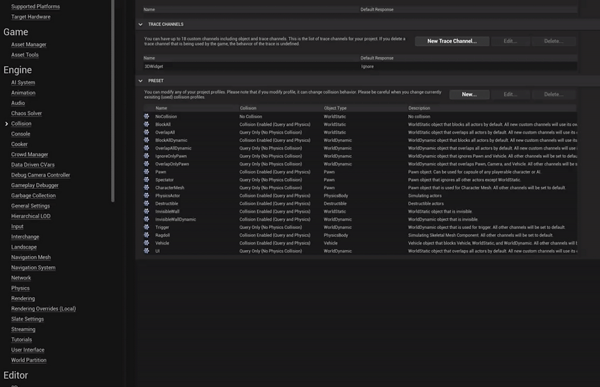600x387 pixels.
Task: Open Hierarchical LOD settings
Action: pos(31,216)
